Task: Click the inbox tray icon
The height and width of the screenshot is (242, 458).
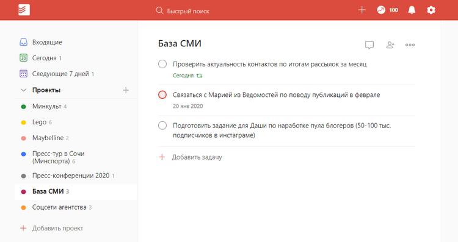Action: click(x=23, y=42)
